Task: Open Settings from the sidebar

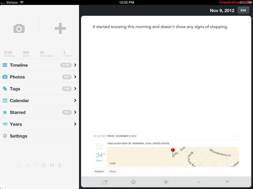Action: pos(18,136)
